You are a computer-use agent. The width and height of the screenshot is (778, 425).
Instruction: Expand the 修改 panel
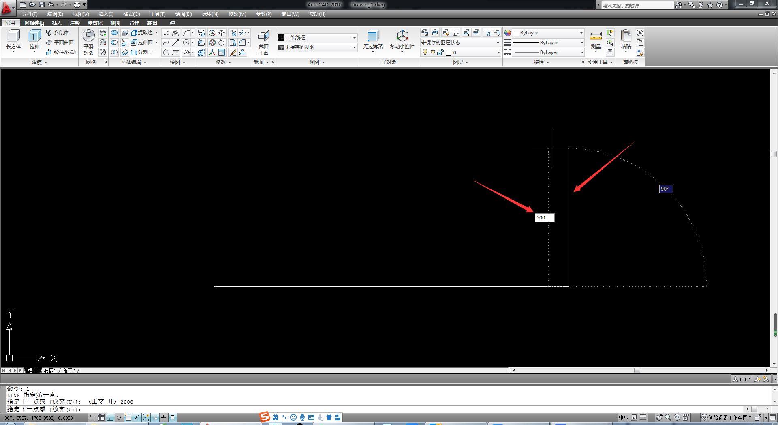point(224,62)
